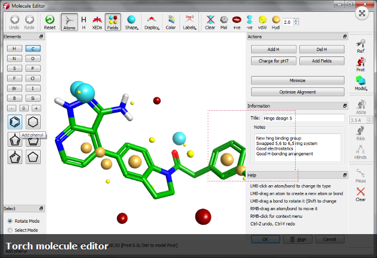Decrease charge with minus button
This screenshot has height=258, width=377.
click(11, 108)
